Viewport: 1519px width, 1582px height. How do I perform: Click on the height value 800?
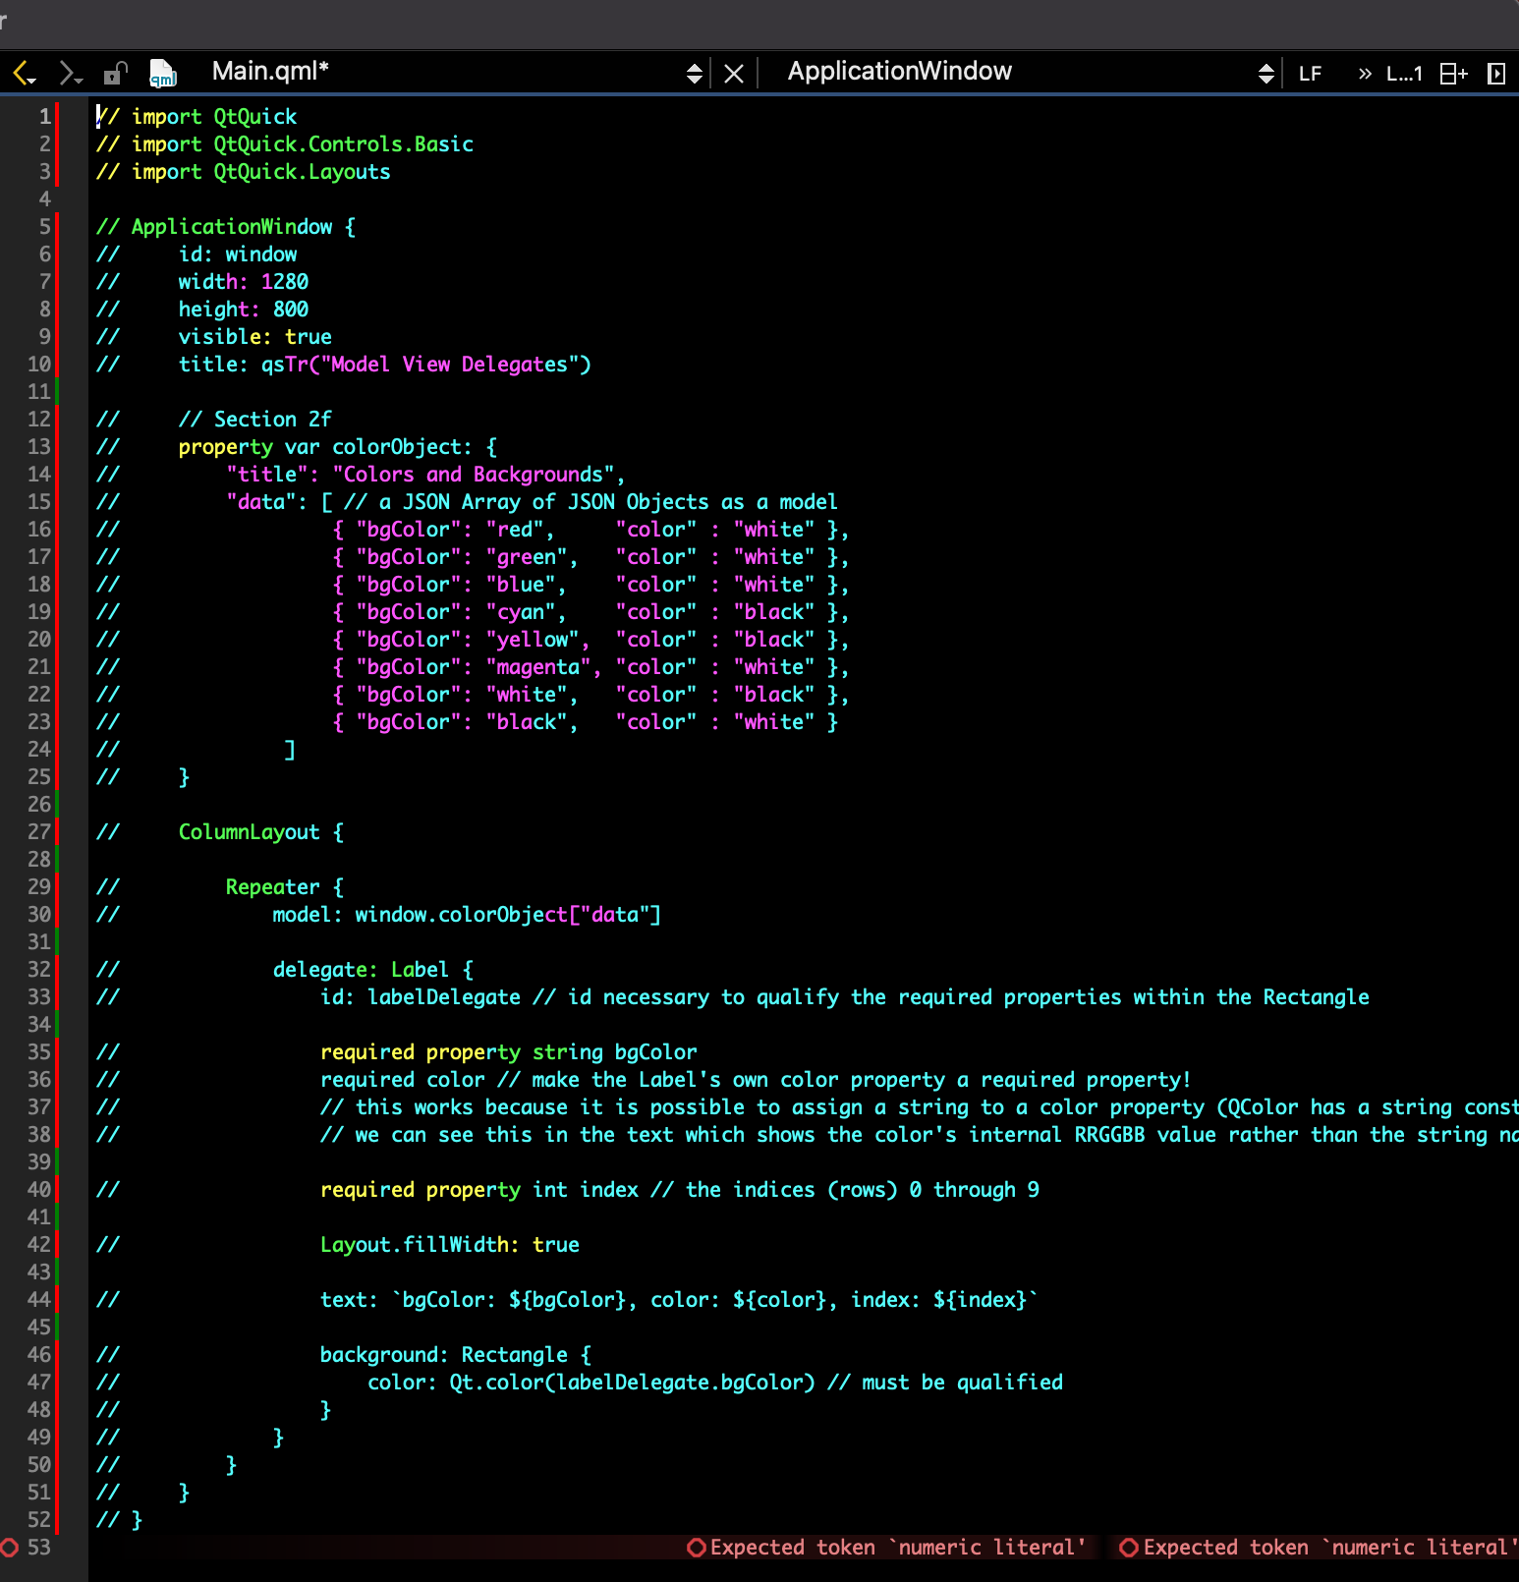(x=291, y=310)
